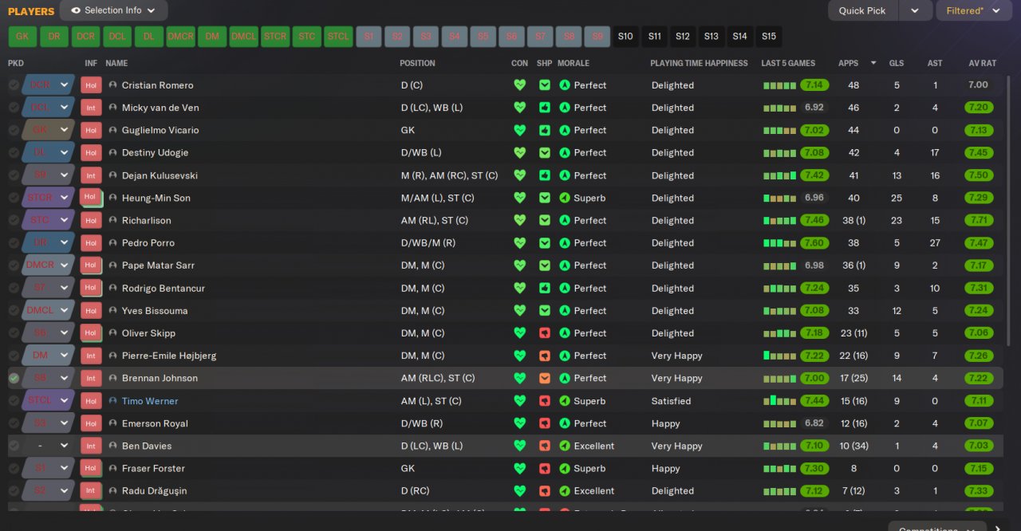1021x531 pixels.
Task: Sort by PLAYING TIME HAPPINESS header
Action: coord(699,63)
